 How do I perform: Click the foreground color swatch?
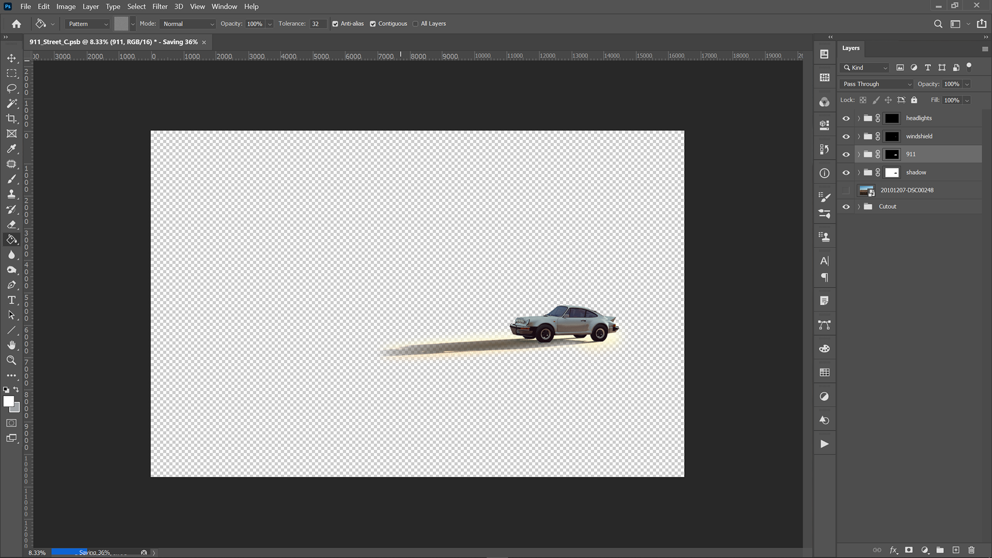tap(8, 401)
